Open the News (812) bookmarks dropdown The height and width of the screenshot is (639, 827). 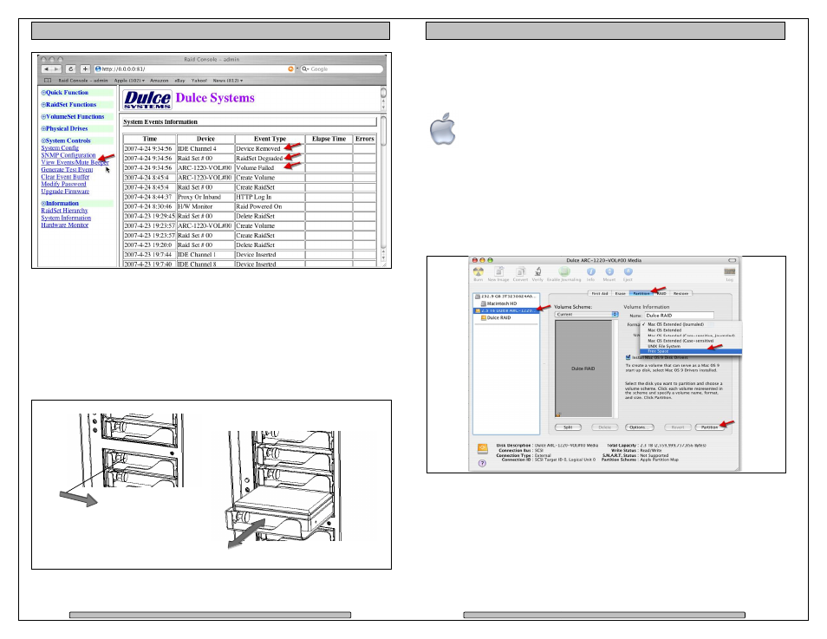coord(228,81)
